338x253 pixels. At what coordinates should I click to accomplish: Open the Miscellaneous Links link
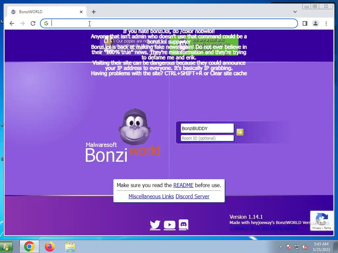click(x=151, y=196)
